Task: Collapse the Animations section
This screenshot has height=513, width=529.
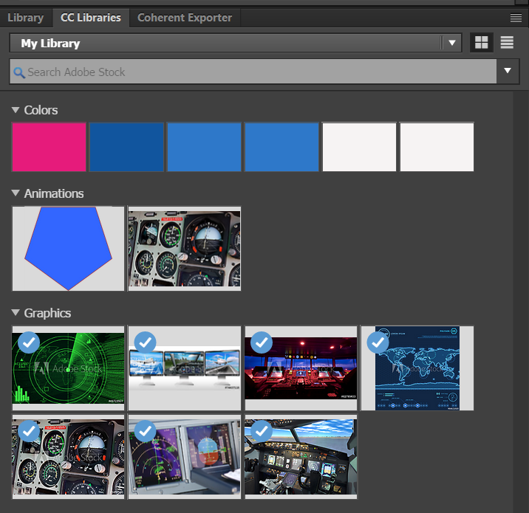Action: (16, 193)
